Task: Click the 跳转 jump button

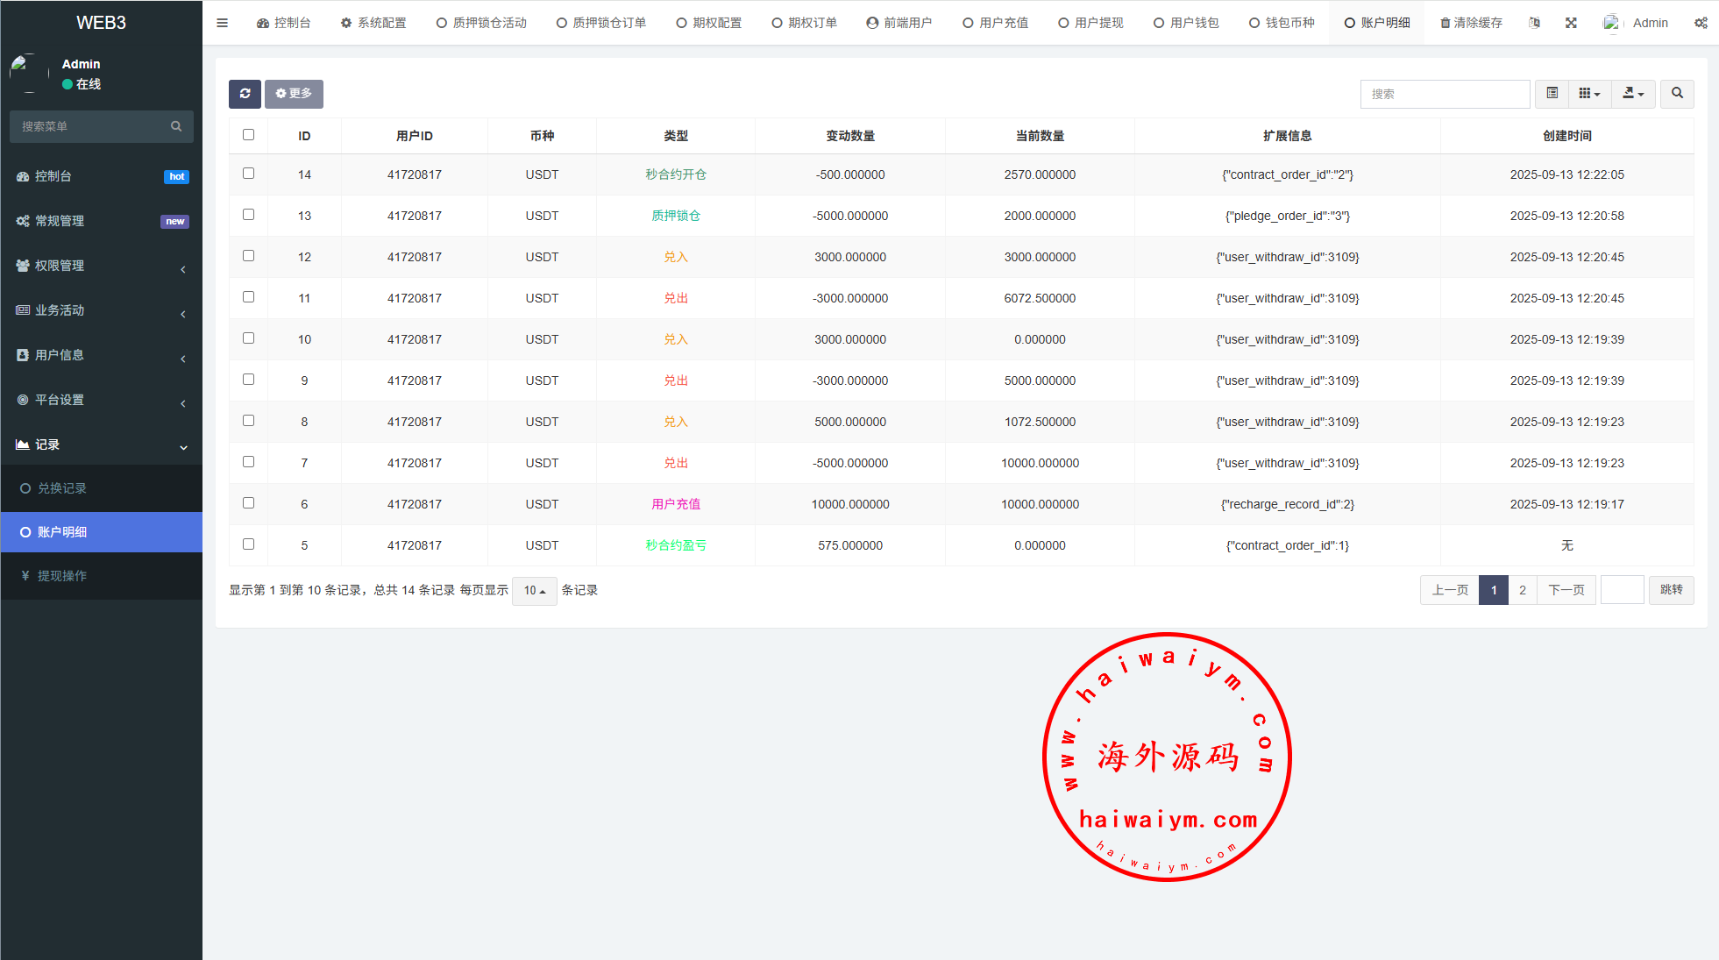Action: [x=1671, y=590]
